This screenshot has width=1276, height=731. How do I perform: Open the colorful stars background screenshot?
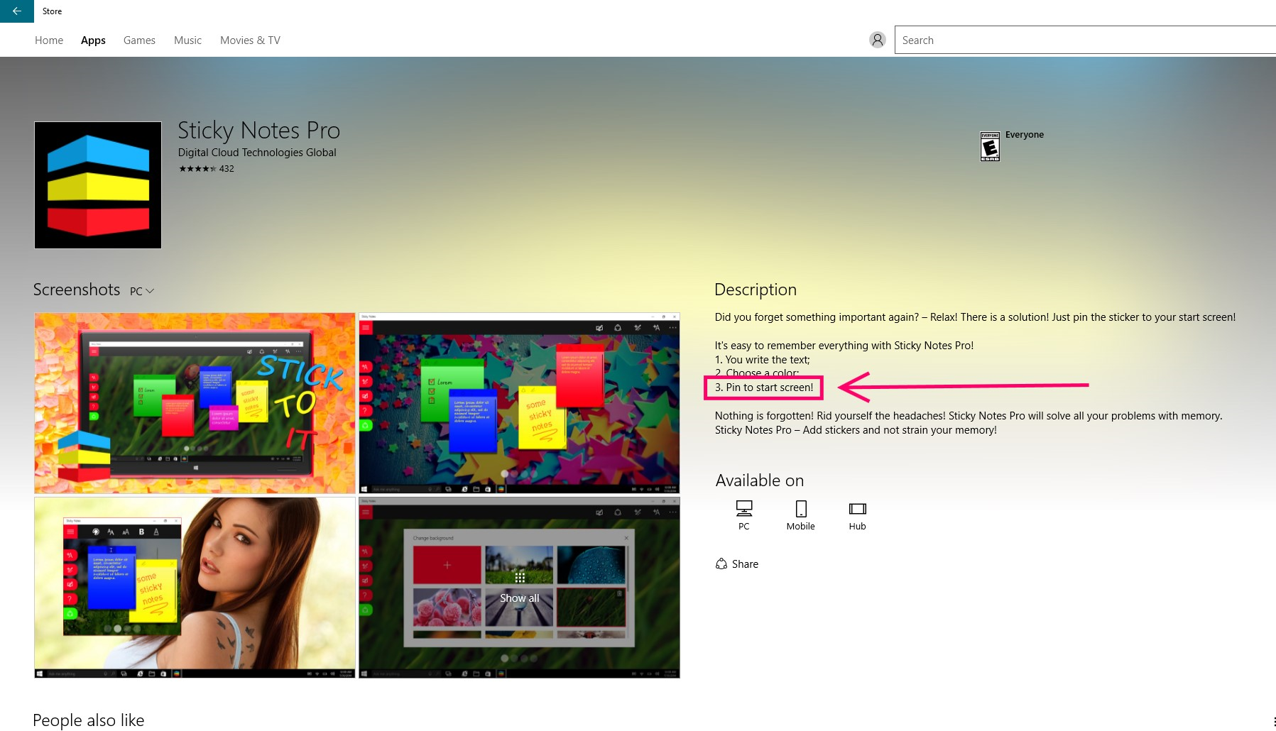[x=519, y=403]
